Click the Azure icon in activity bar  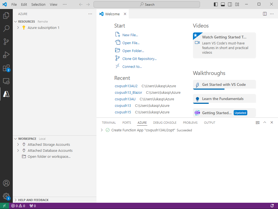[x=6, y=94]
